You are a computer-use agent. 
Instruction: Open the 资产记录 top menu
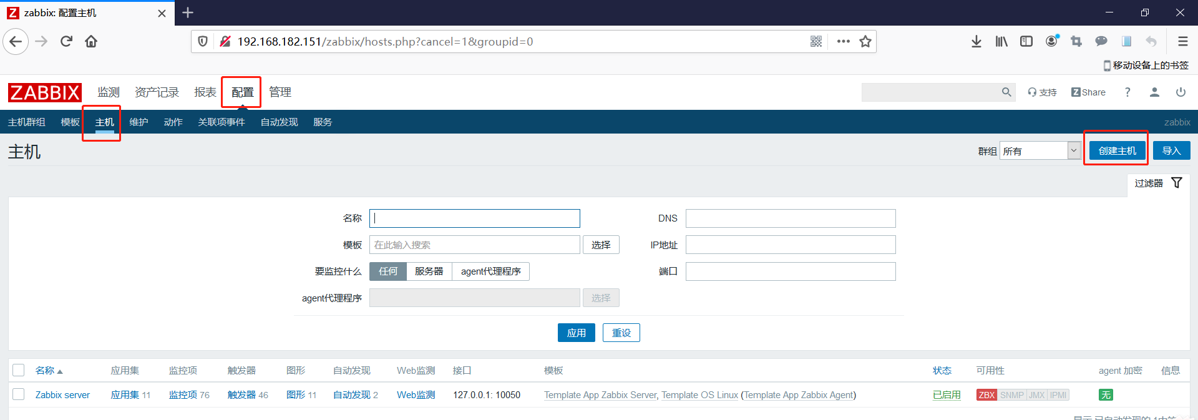point(157,92)
